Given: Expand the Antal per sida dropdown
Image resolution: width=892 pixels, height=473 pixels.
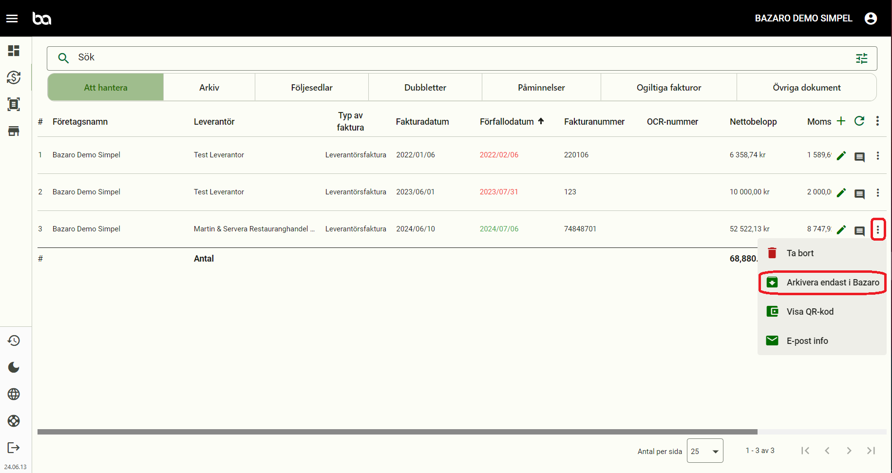Looking at the screenshot, I should pyautogui.click(x=705, y=451).
